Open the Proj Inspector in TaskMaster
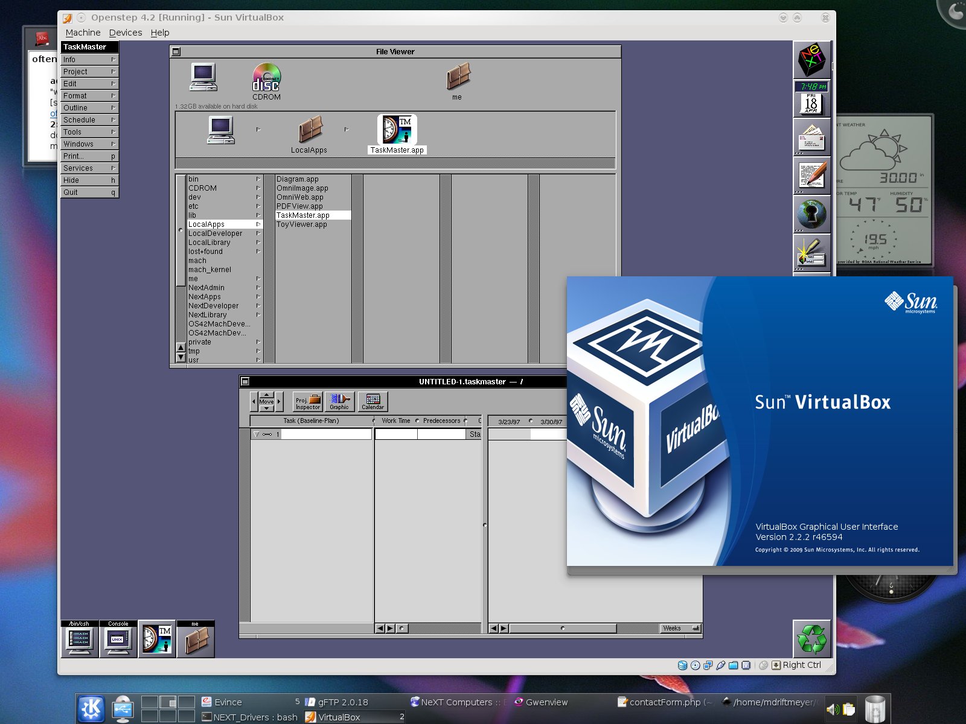Screen dimensions: 966x724 307,401
